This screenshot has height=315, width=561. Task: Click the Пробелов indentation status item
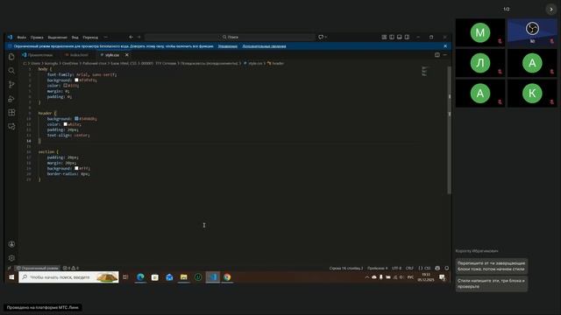378,268
